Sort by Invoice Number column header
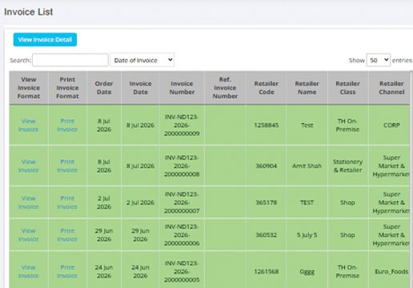Image resolution: width=413 pixels, height=288 pixels. click(182, 88)
